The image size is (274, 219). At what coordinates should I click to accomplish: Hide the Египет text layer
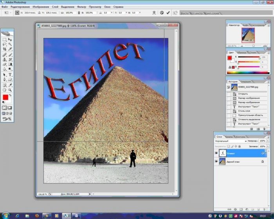[x=216, y=153]
